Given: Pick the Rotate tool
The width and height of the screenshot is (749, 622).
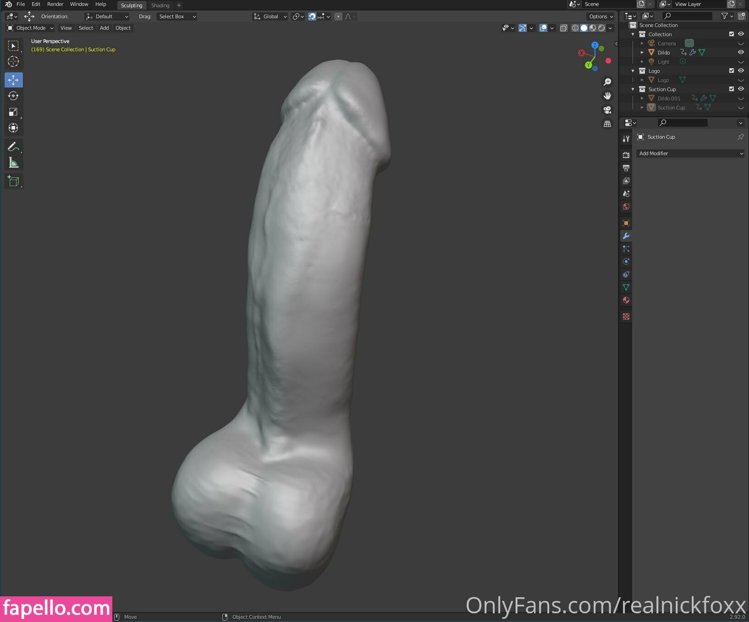Looking at the screenshot, I should coord(13,96).
